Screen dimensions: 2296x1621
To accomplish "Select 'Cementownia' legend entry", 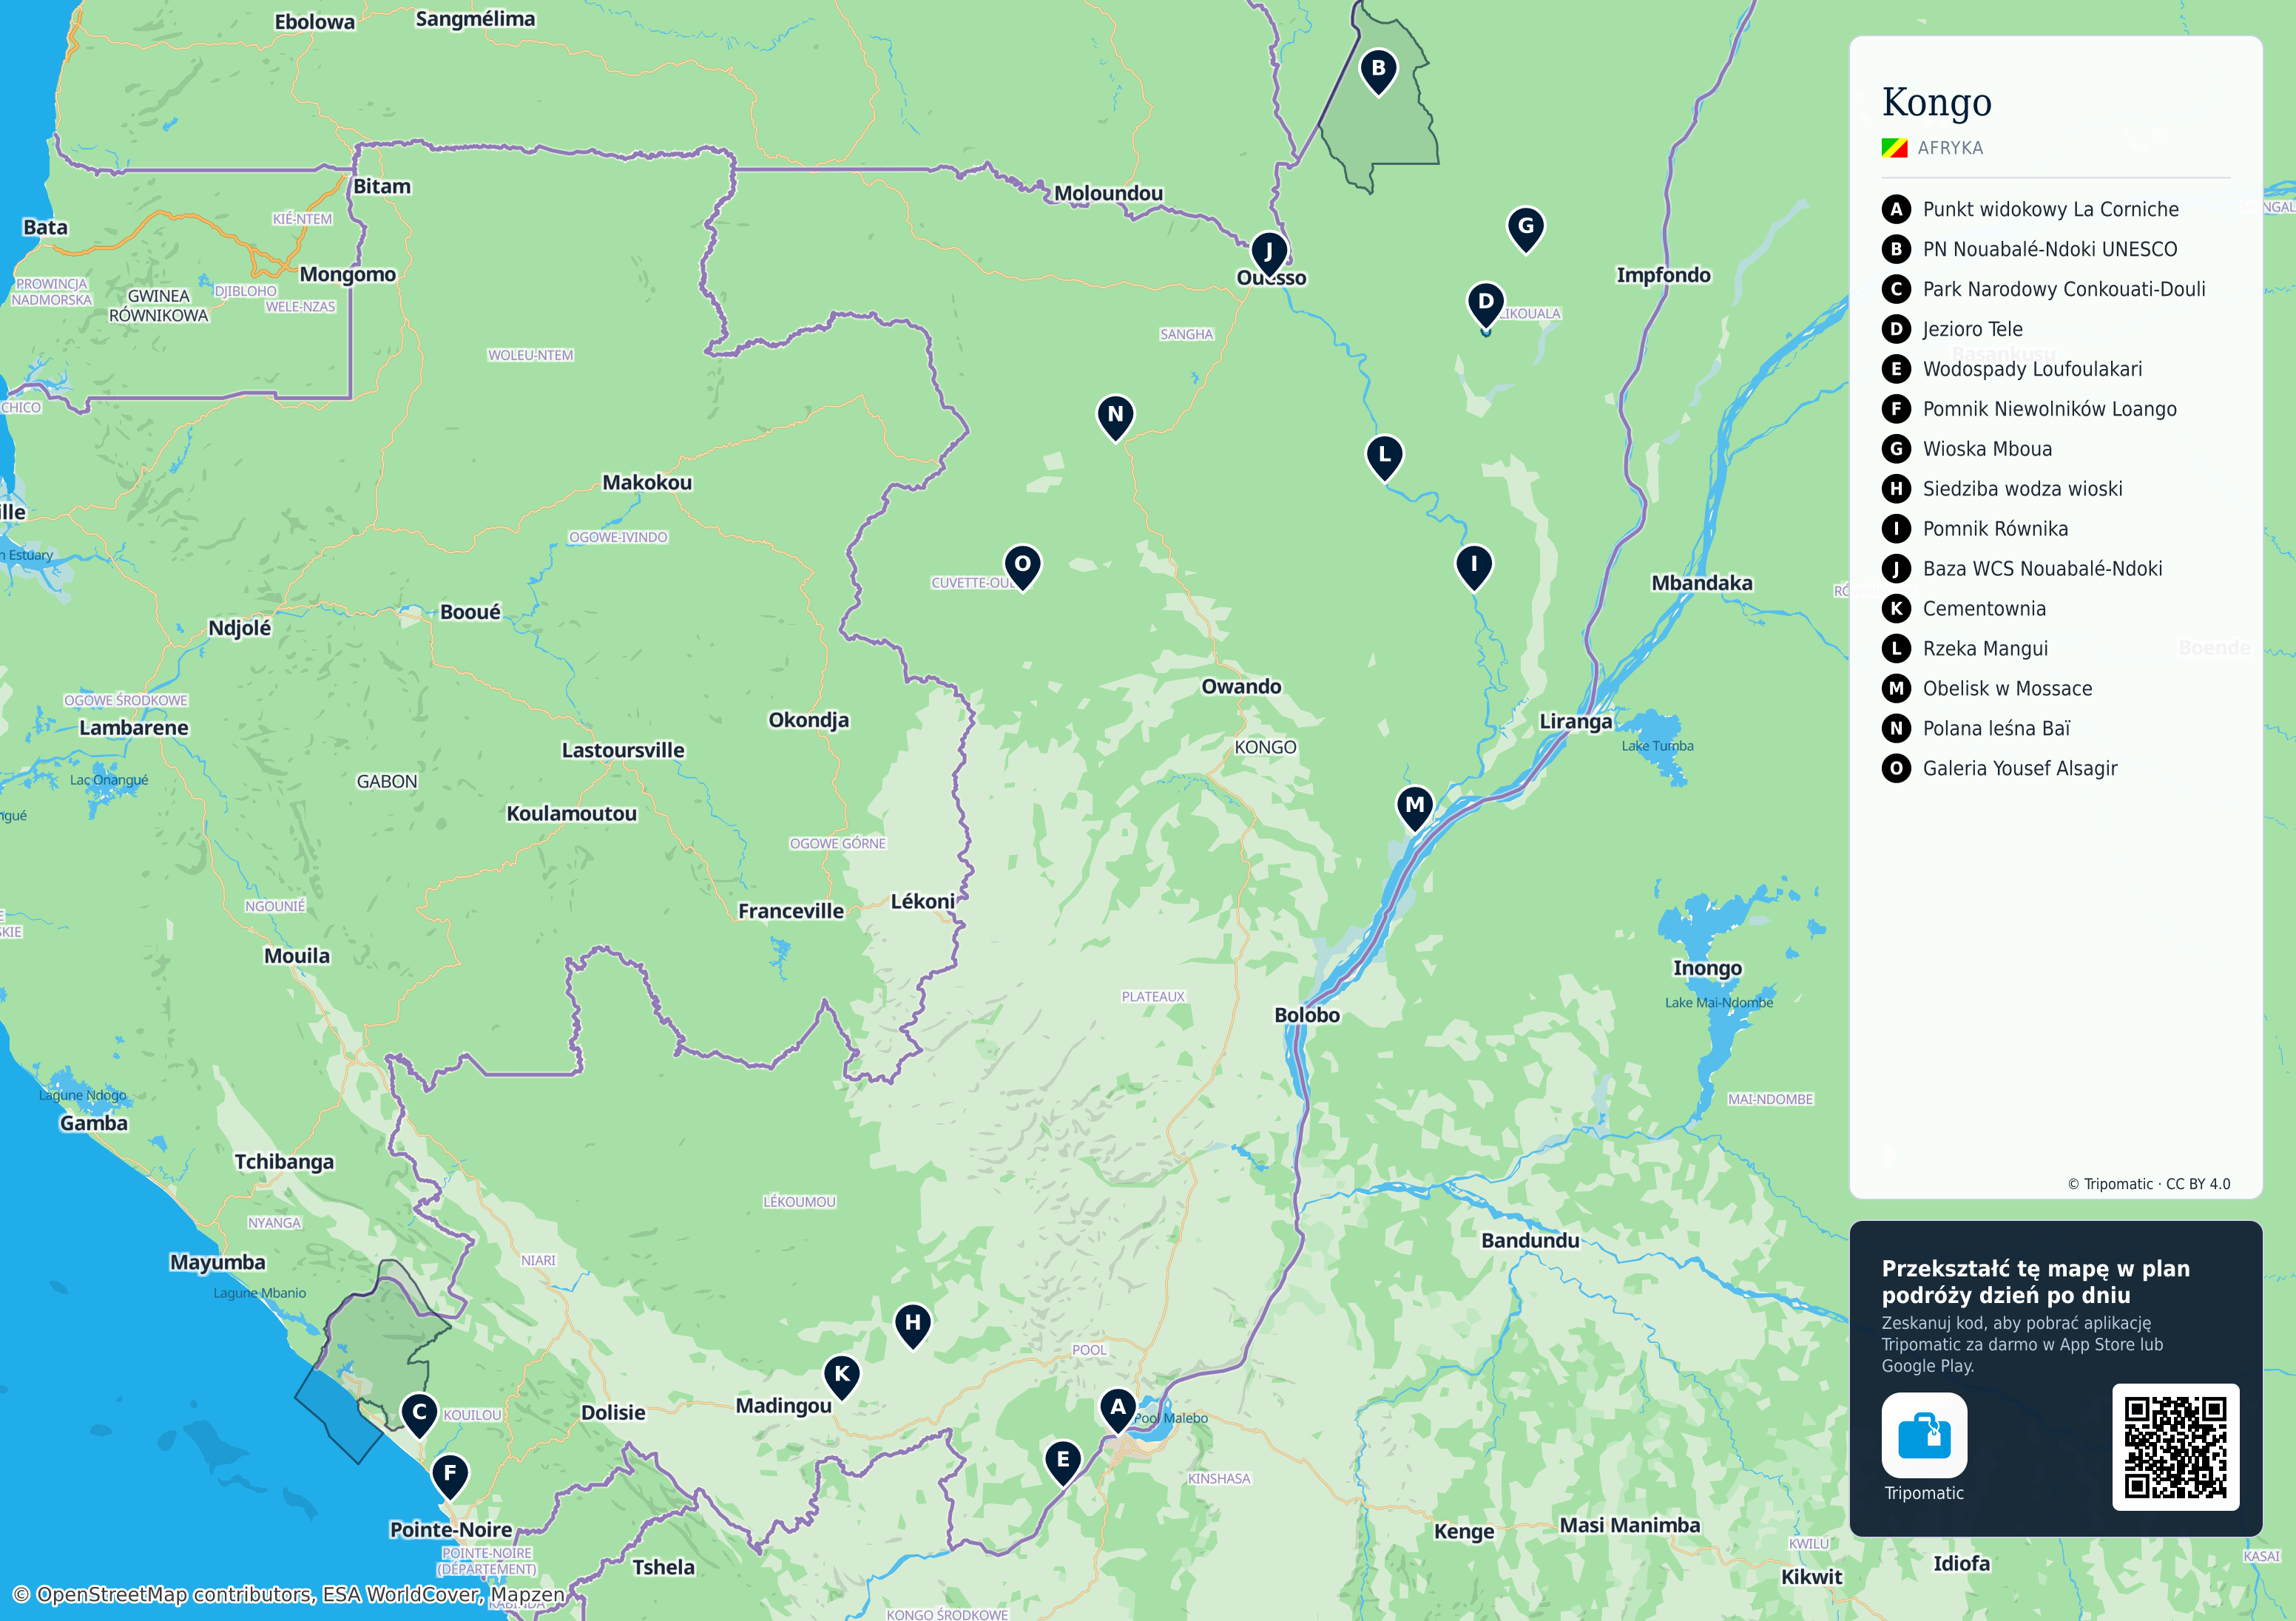I will point(1984,609).
